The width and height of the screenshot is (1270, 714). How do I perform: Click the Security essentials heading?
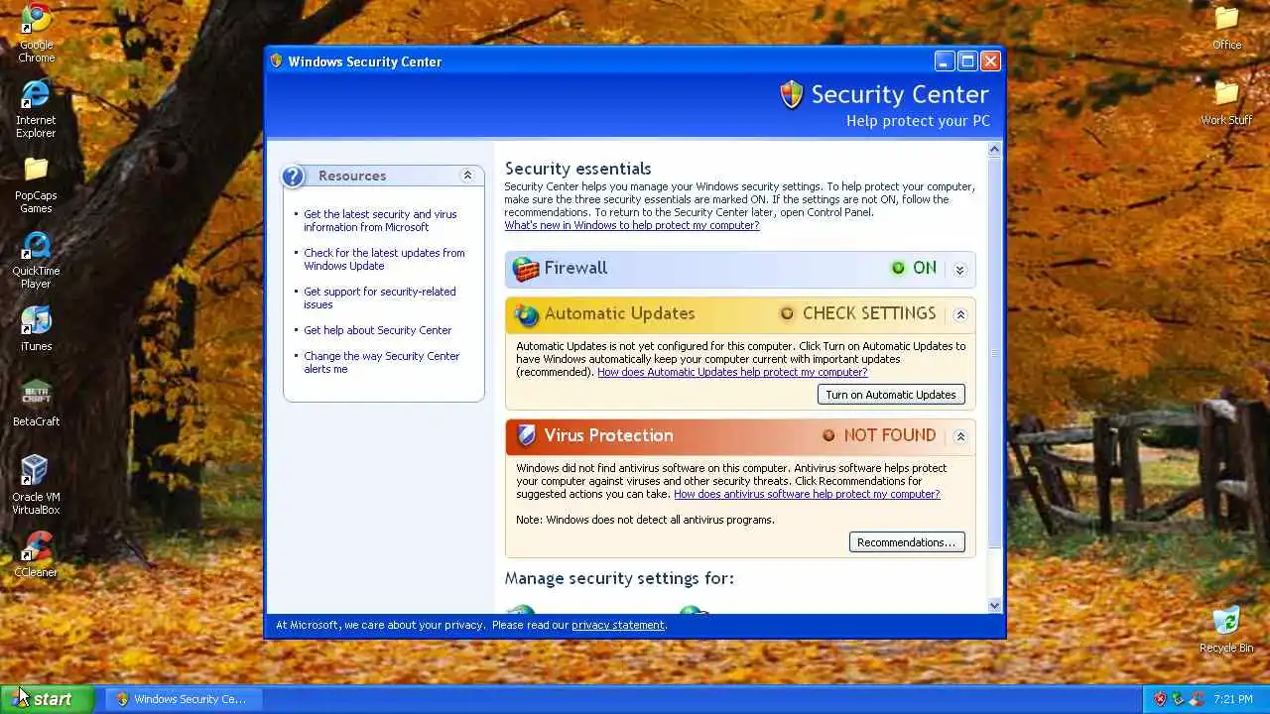tap(577, 169)
